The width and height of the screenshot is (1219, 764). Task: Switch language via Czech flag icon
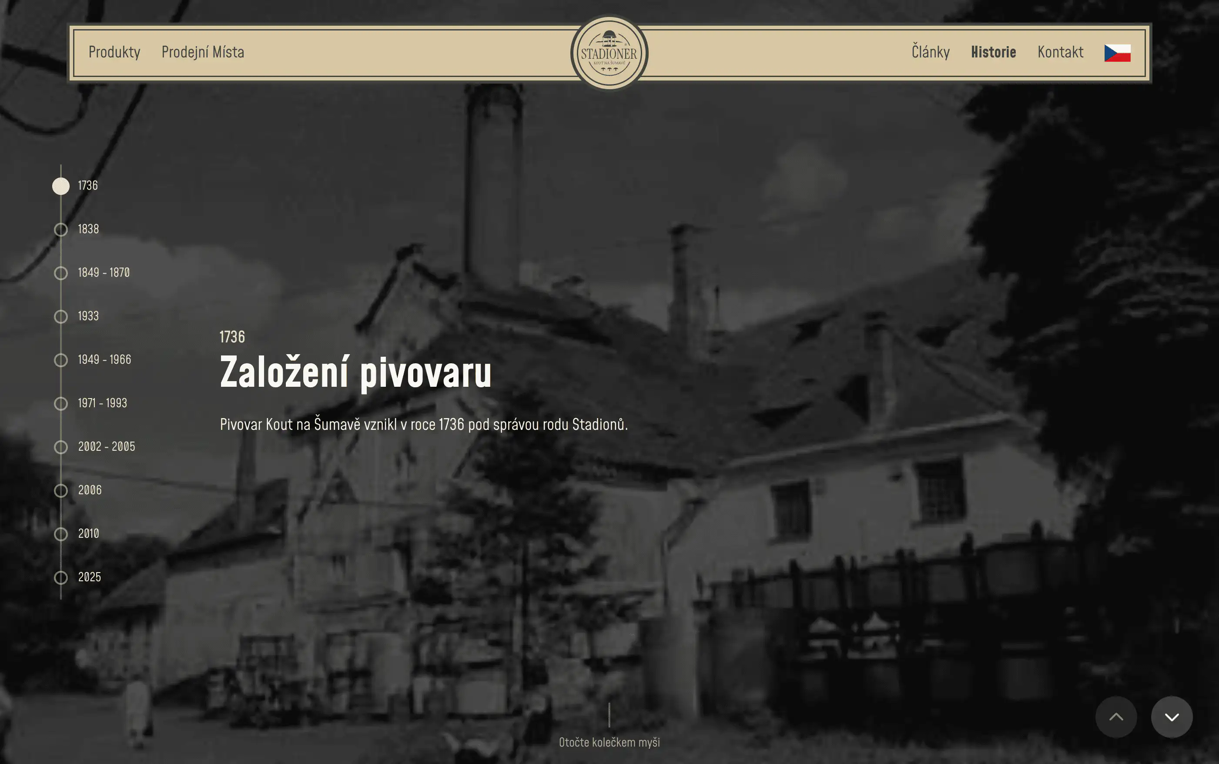1117,53
